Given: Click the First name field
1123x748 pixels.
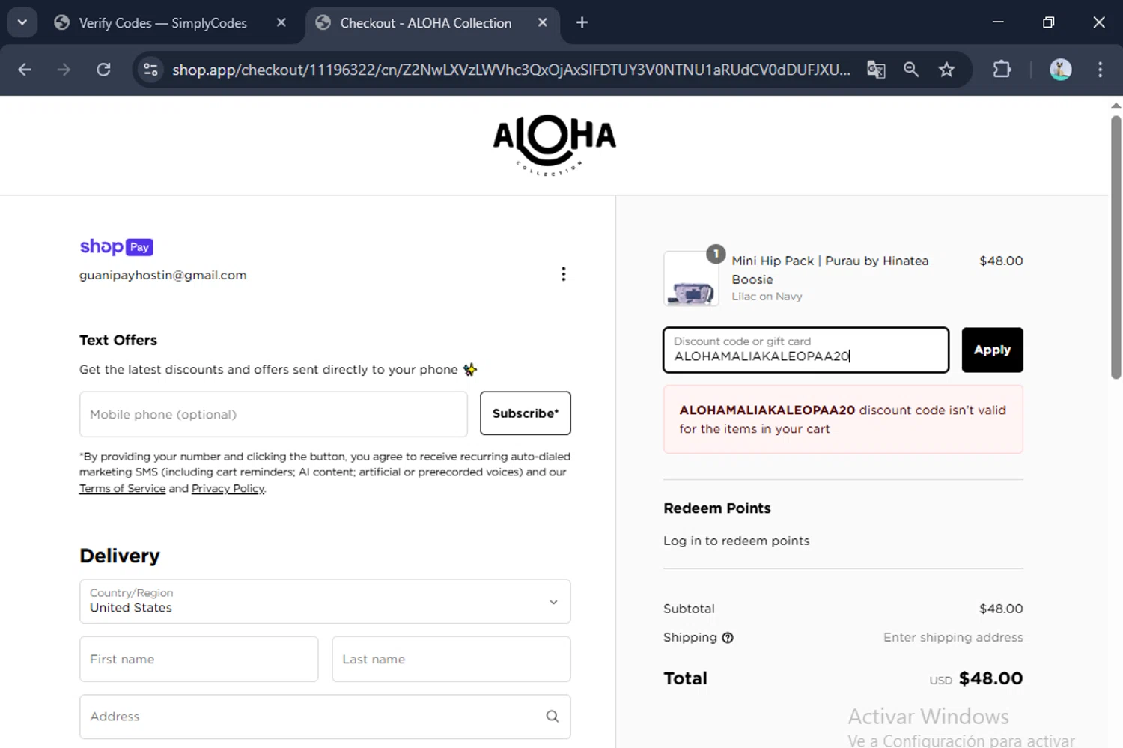Looking at the screenshot, I should point(198,659).
